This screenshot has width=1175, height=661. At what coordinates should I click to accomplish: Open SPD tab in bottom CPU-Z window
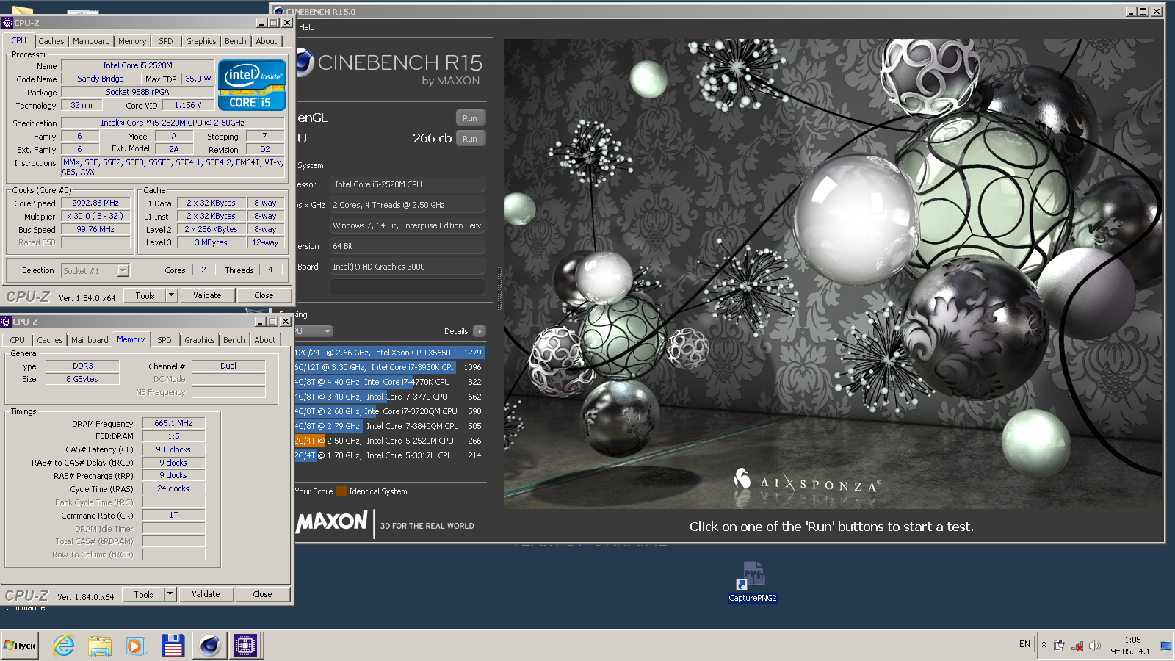(164, 340)
